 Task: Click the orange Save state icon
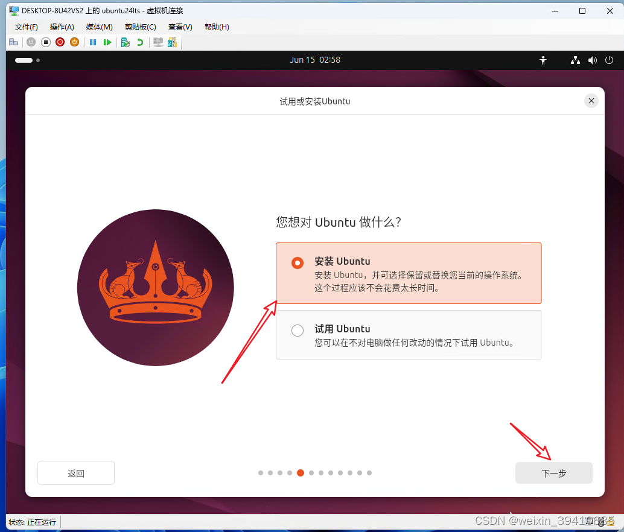(75, 42)
